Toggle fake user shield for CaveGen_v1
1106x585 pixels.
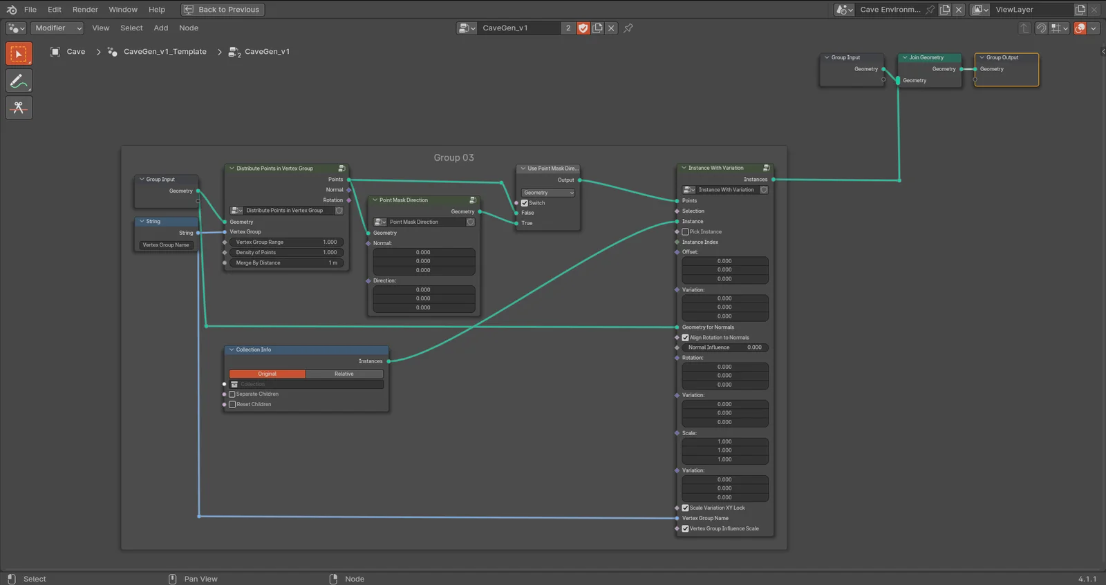click(x=583, y=28)
